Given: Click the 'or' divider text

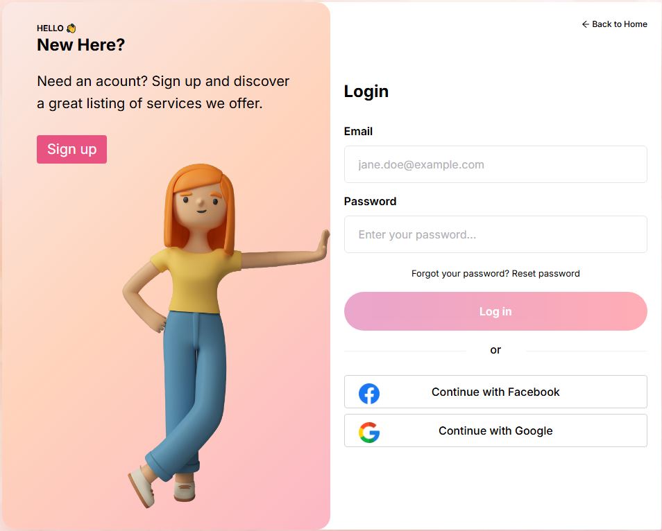Looking at the screenshot, I should pyautogui.click(x=495, y=350).
